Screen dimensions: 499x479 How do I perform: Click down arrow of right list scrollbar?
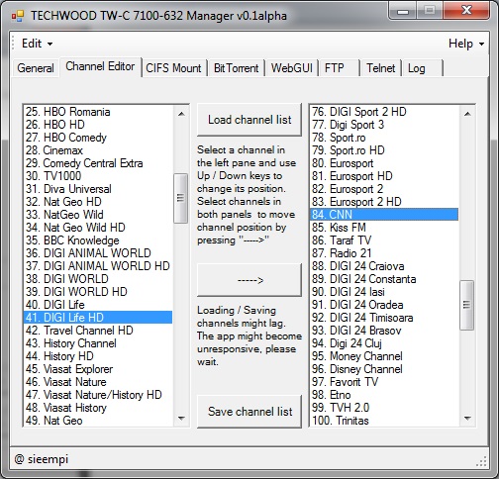tap(467, 418)
